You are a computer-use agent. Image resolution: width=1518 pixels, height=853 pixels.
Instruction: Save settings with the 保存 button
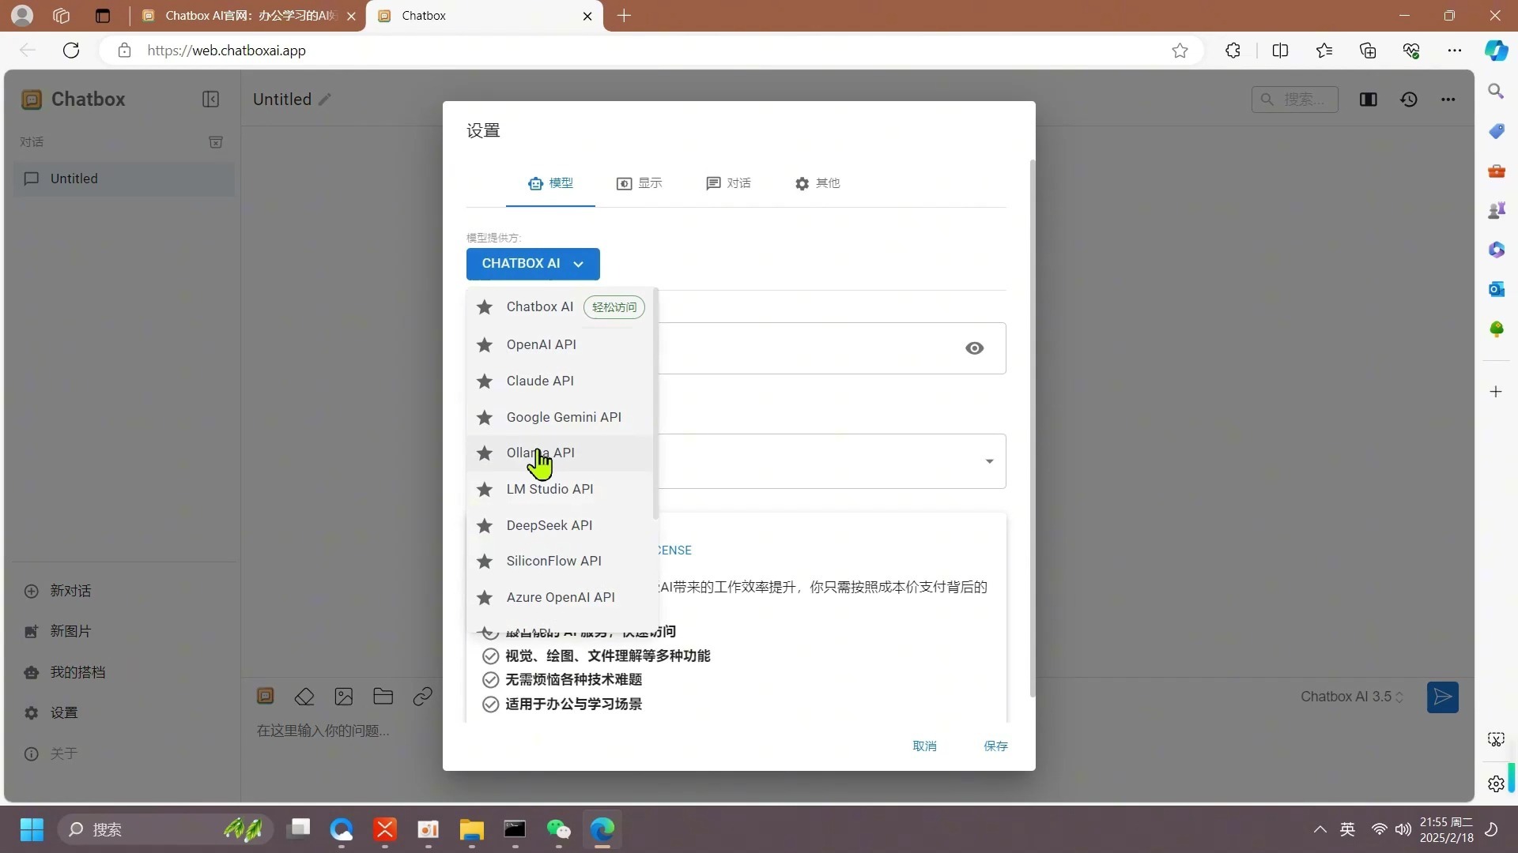(x=995, y=746)
